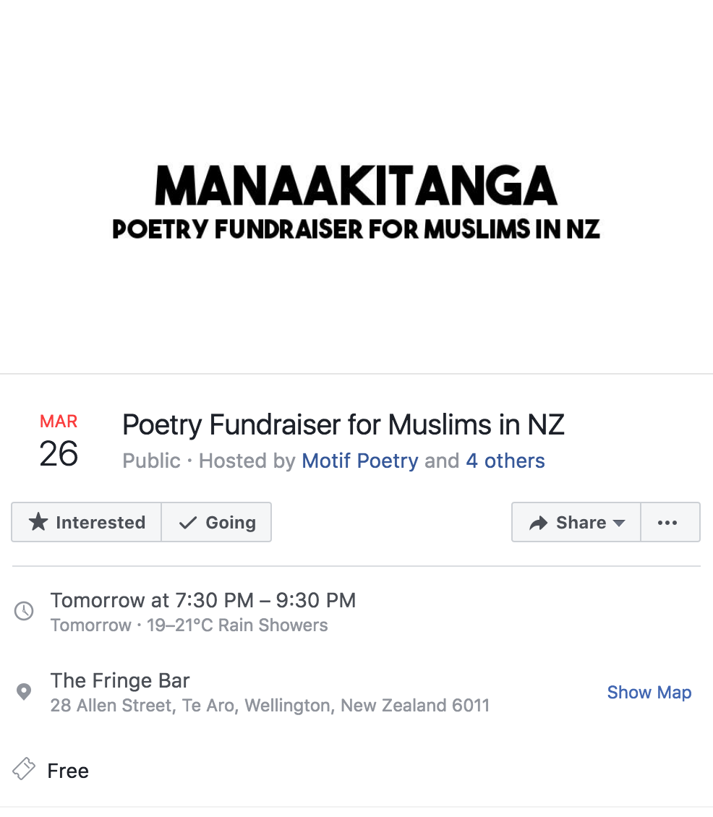
Task: Open the Motif Poetry host page
Action: coord(359,461)
